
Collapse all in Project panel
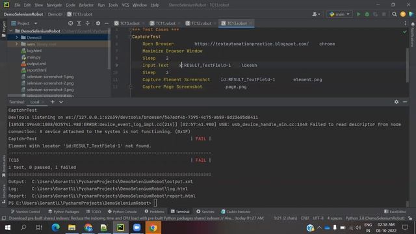(x=88, y=23)
